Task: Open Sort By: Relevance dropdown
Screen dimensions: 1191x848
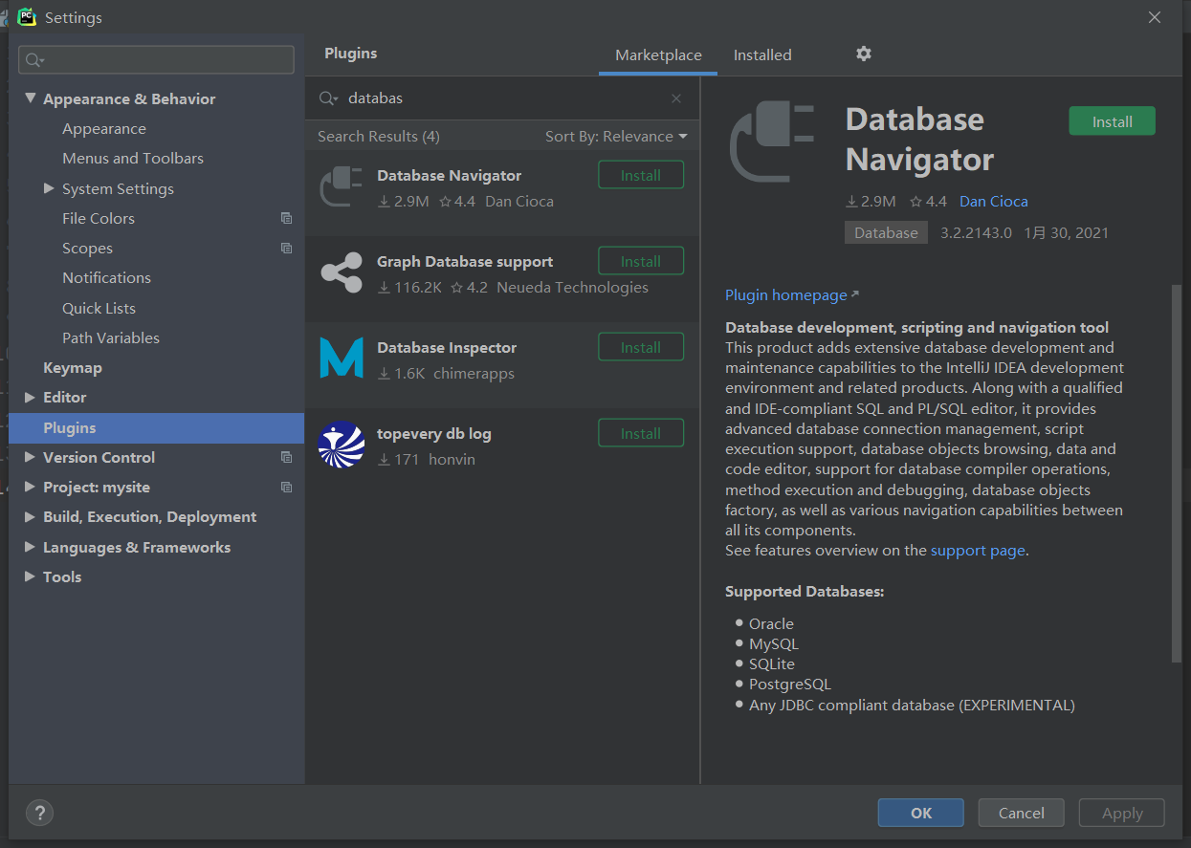Action: pyautogui.click(x=616, y=136)
